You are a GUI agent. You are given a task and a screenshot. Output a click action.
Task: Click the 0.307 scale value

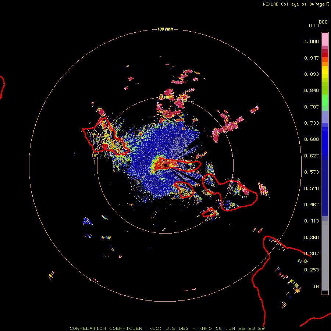tap(312, 254)
